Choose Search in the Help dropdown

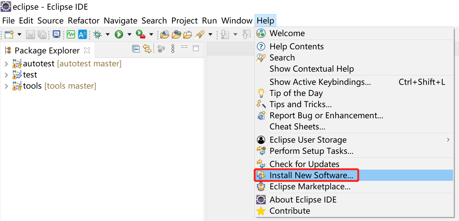354,58
